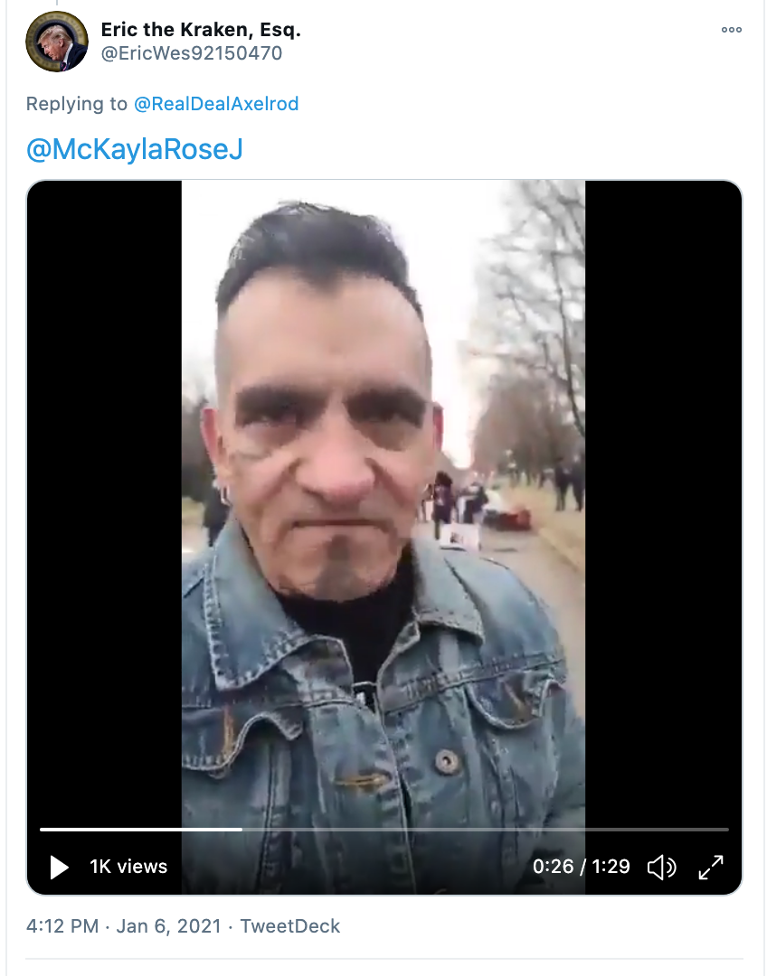
Task: Expand the video to fullscreen
Action: (x=711, y=867)
